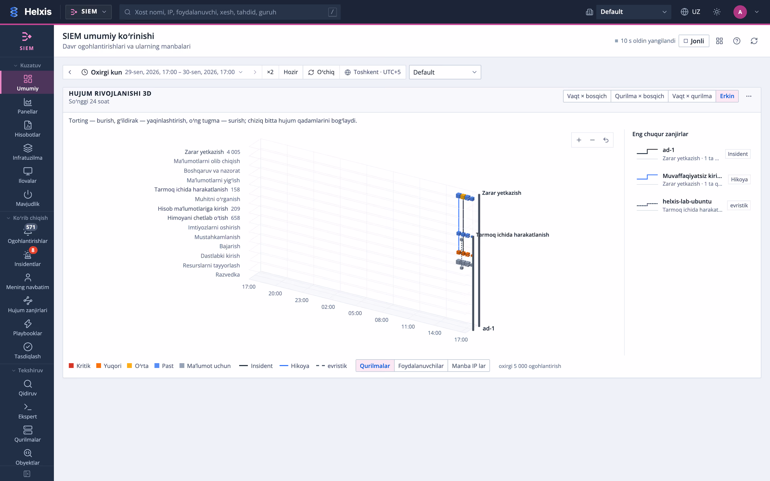
Task: Collapse the Kuzatuv sidebar group
Action: click(27, 65)
